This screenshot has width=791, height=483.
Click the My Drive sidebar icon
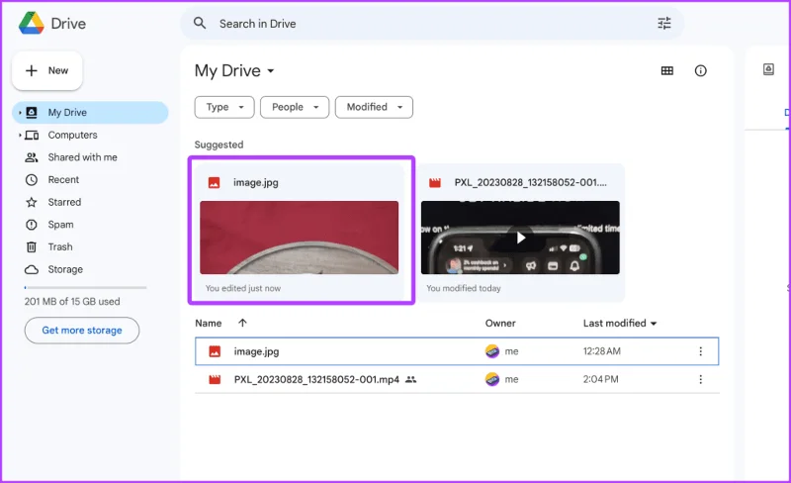click(32, 112)
